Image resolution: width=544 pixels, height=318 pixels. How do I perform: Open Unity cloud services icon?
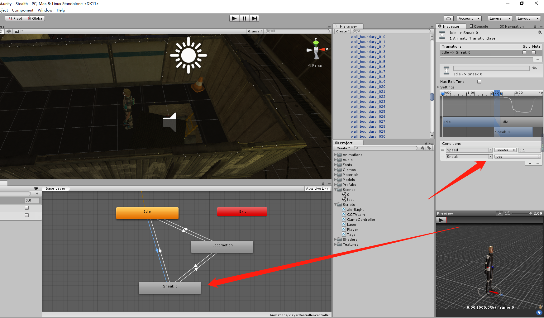click(449, 18)
